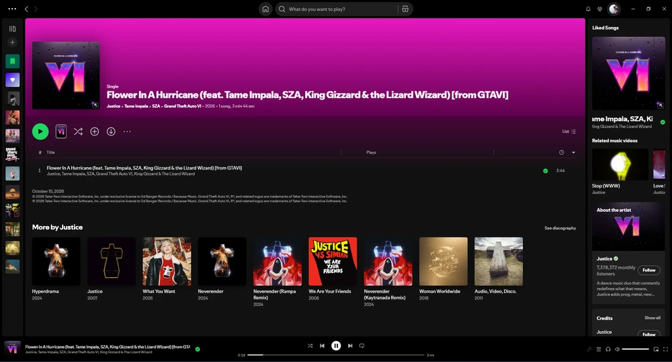Viewport: 672px width, 362px height.
Task: Sort tracks by the Title column
Action: point(50,153)
